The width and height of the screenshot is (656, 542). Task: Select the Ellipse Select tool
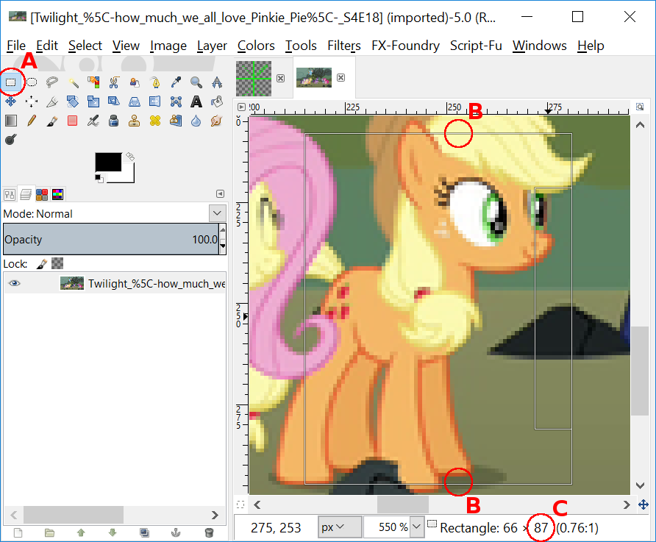click(x=32, y=82)
